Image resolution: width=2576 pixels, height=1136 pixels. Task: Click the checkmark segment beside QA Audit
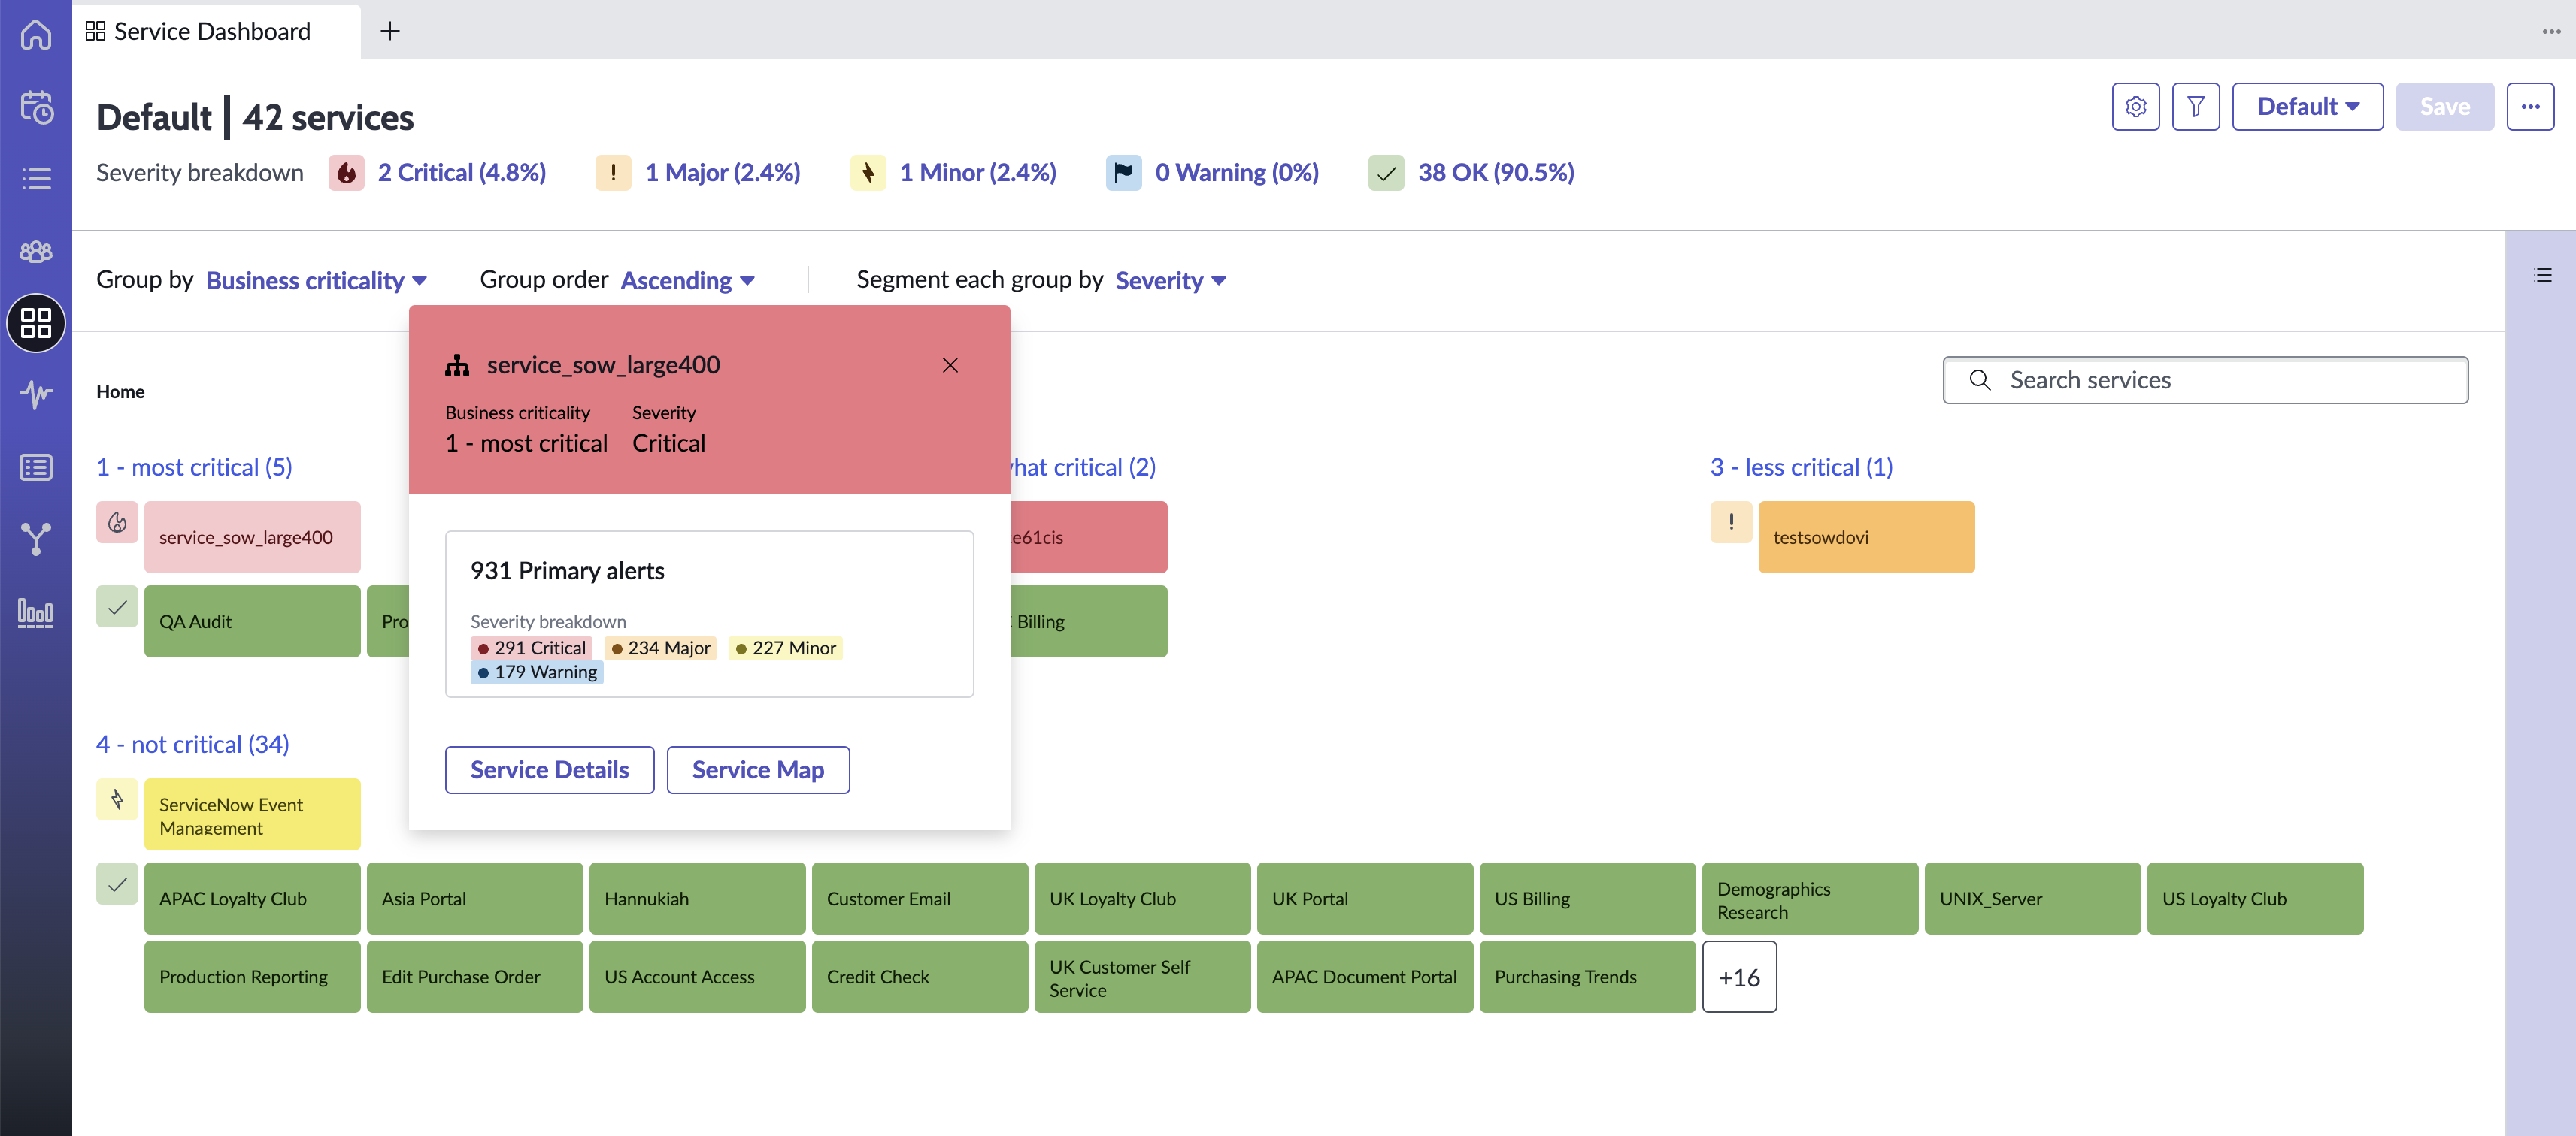[117, 606]
